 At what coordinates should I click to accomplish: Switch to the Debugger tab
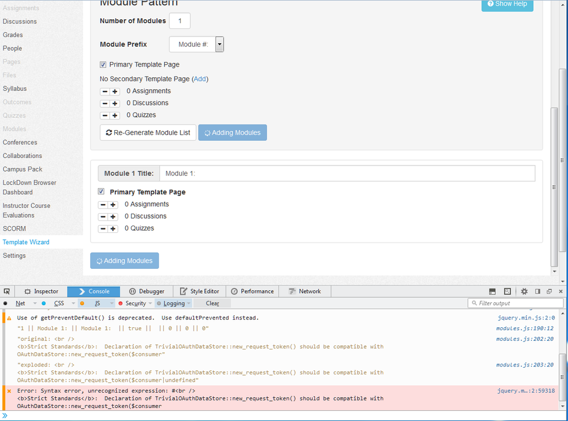(146, 291)
